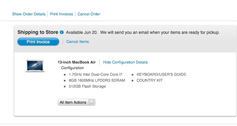Click the Cancel Order link

click(89, 14)
